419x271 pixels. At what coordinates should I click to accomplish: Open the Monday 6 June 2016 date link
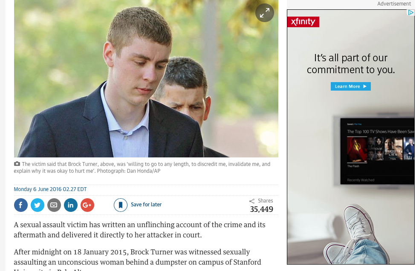[50, 189]
